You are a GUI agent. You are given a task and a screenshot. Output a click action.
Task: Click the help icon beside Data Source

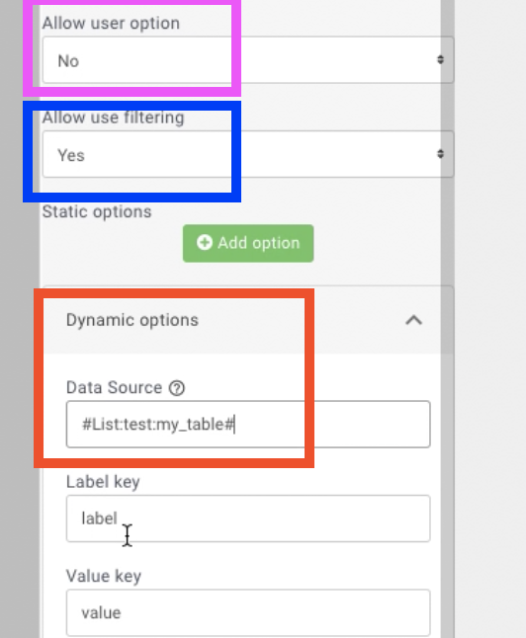click(177, 388)
